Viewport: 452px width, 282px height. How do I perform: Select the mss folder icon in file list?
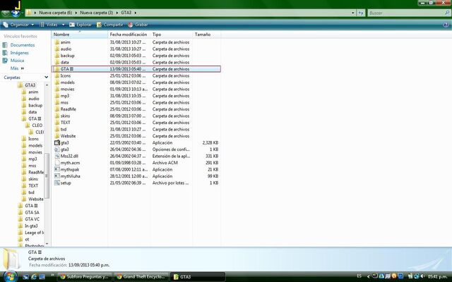click(x=56, y=102)
